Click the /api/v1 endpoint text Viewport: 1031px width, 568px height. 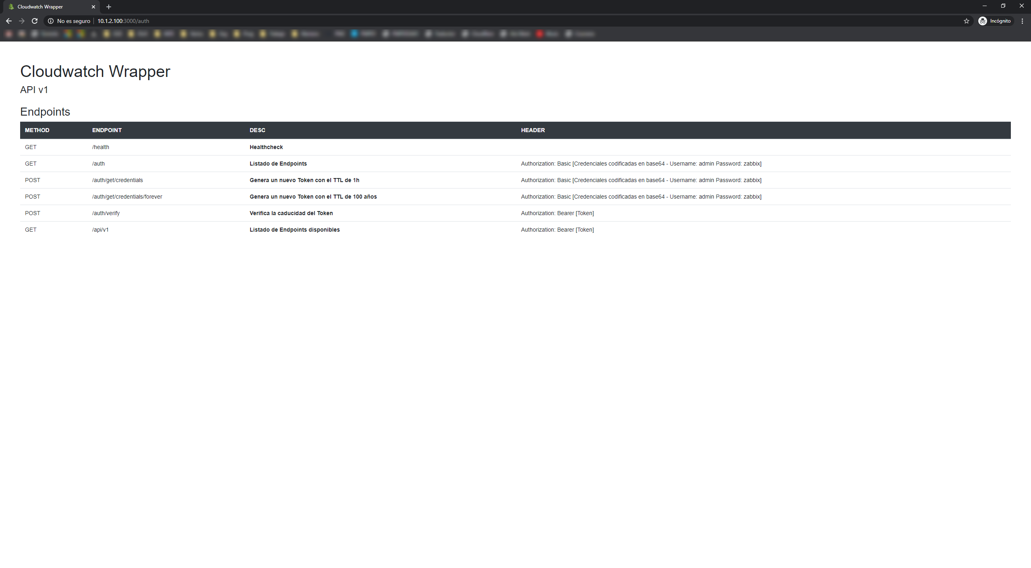pos(100,230)
